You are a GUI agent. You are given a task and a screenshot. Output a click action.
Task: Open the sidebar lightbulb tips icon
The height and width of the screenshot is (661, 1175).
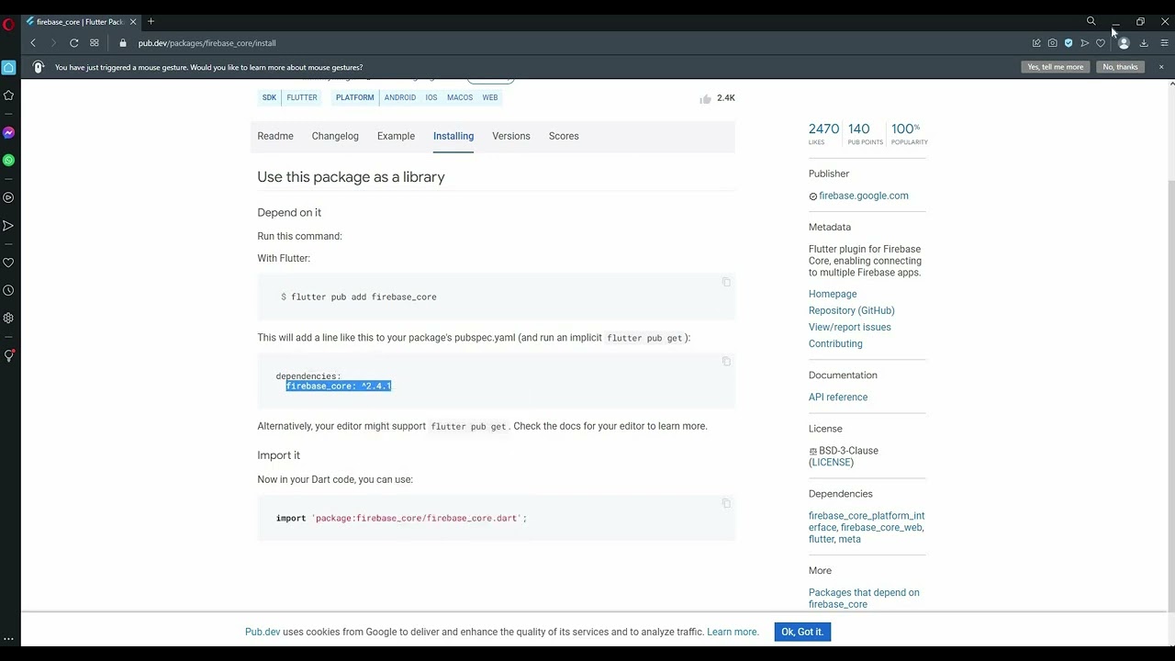8,355
